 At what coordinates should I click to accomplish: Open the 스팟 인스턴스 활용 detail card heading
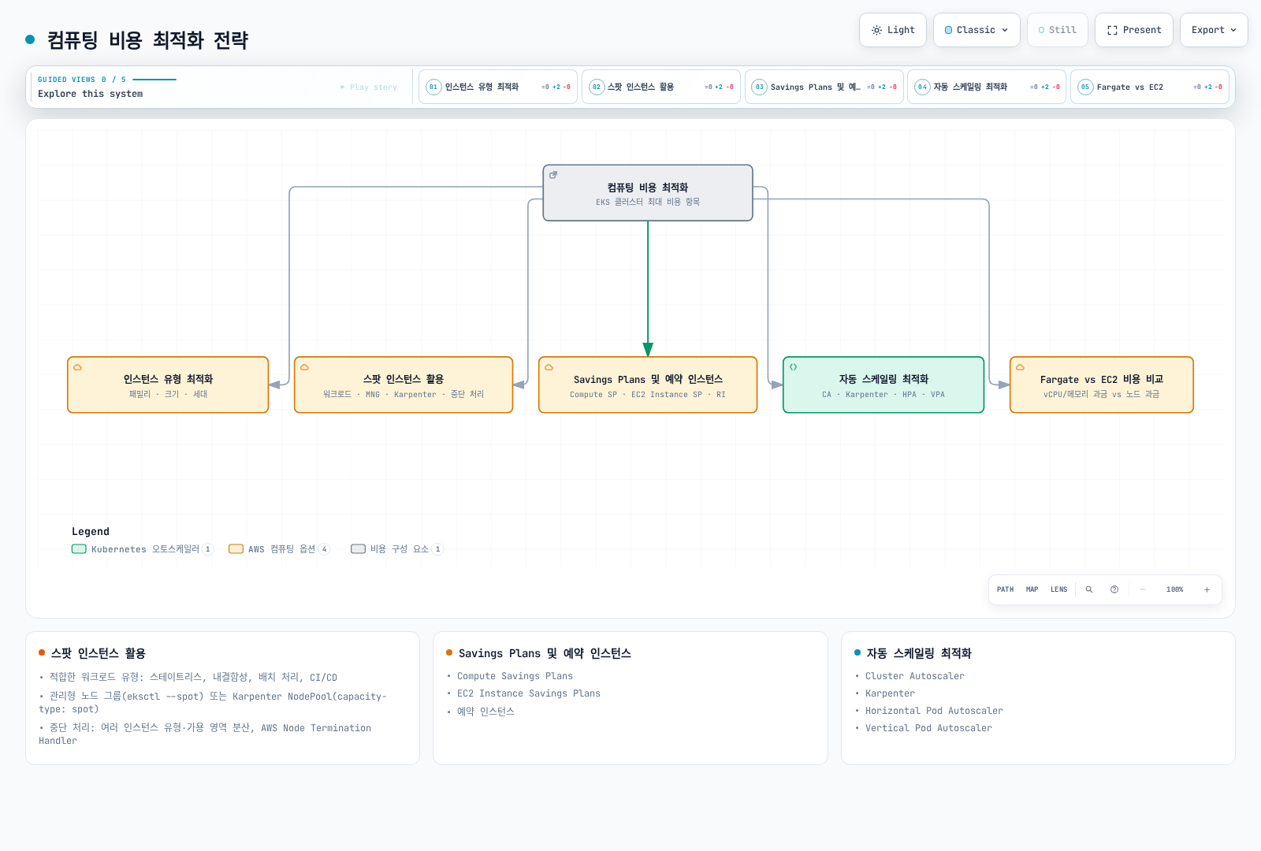point(98,653)
